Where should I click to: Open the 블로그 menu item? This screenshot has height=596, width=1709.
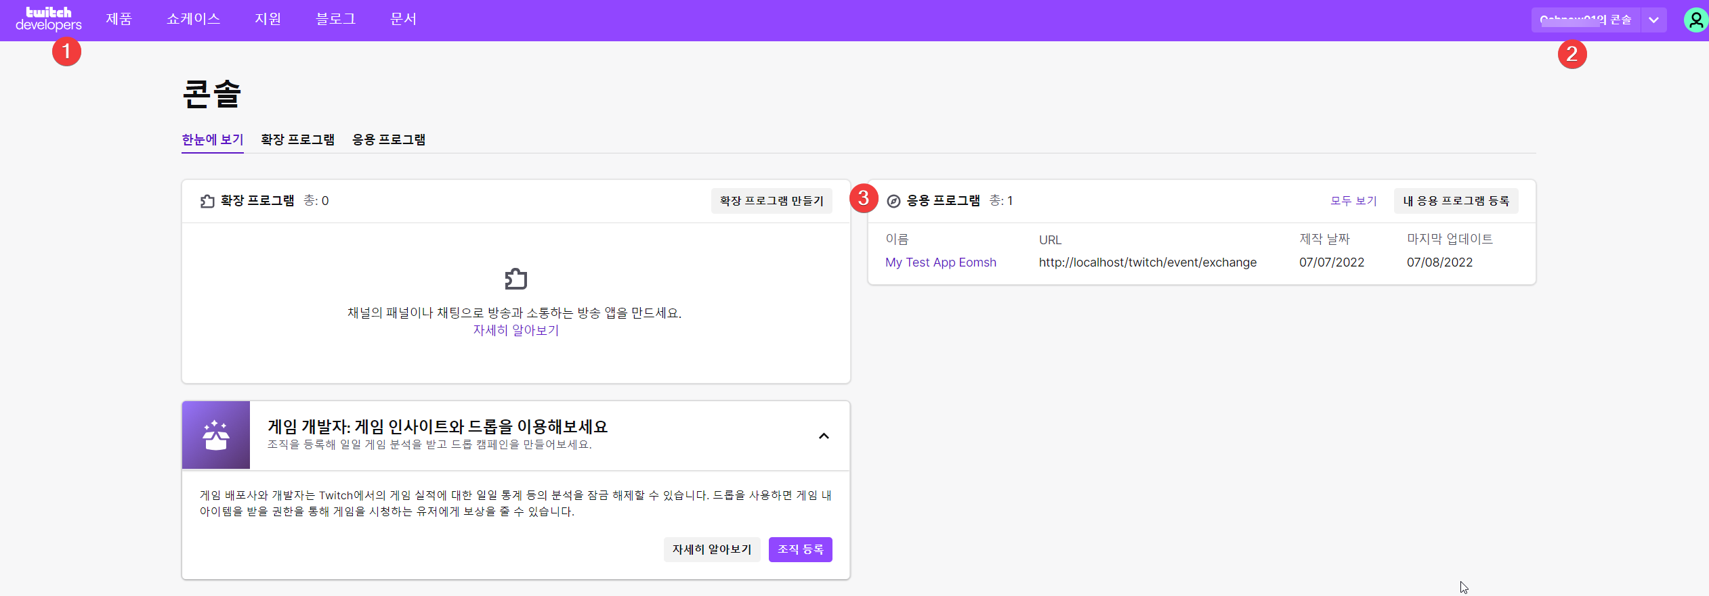point(335,20)
